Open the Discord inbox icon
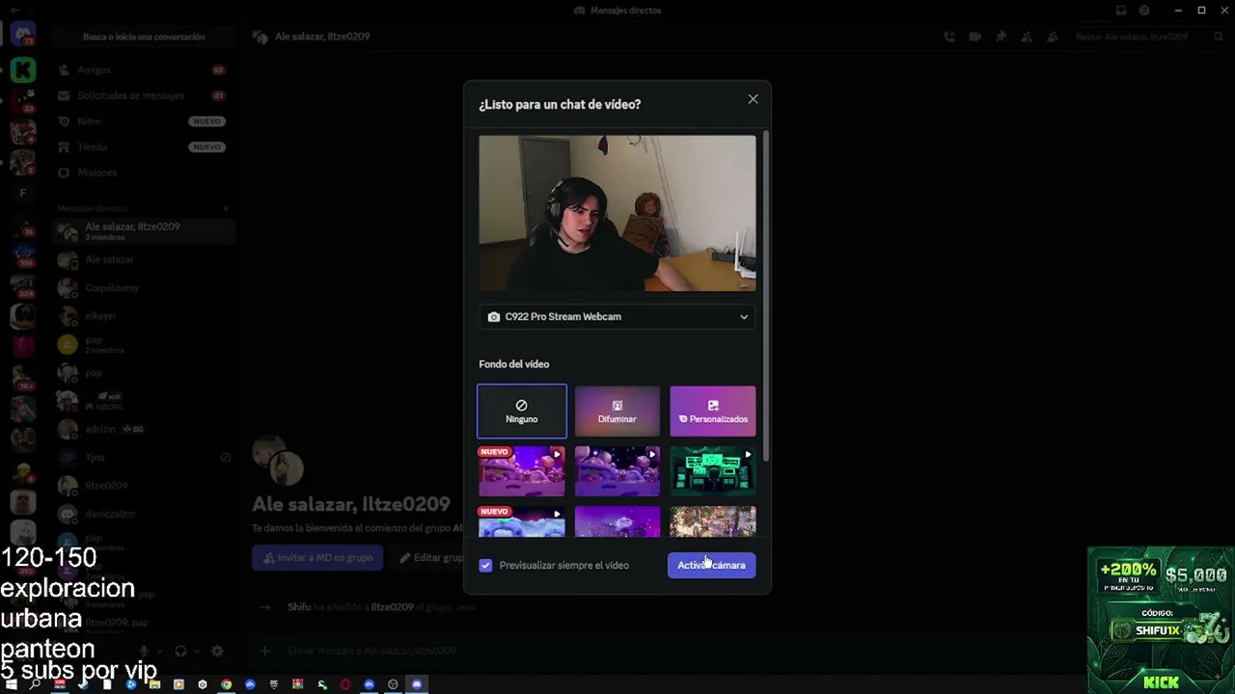Viewport: 1235px width, 694px height. click(1121, 11)
